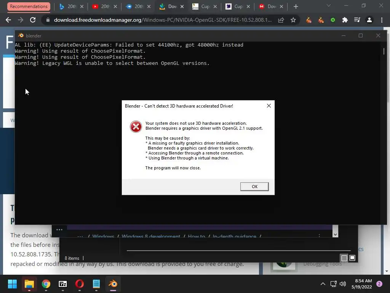The height and width of the screenshot is (293, 390).
Task: Click the blender console scrollbar thumb
Action: click(x=384, y=51)
